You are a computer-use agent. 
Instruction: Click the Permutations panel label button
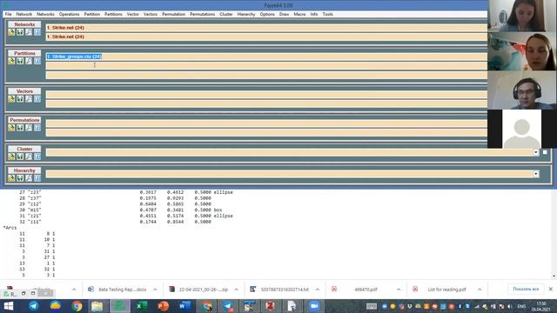(x=24, y=120)
